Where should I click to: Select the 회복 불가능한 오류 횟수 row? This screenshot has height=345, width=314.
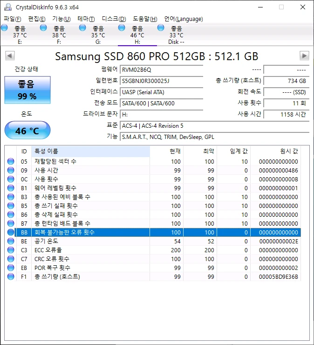pyautogui.click(x=153, y=232)
